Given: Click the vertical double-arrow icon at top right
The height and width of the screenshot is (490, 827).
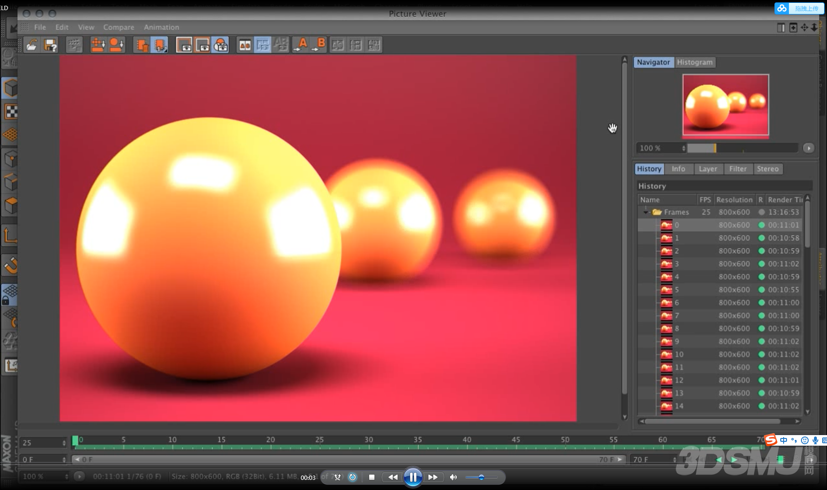Looking at the screenshot, I should [x=814, y=27].
